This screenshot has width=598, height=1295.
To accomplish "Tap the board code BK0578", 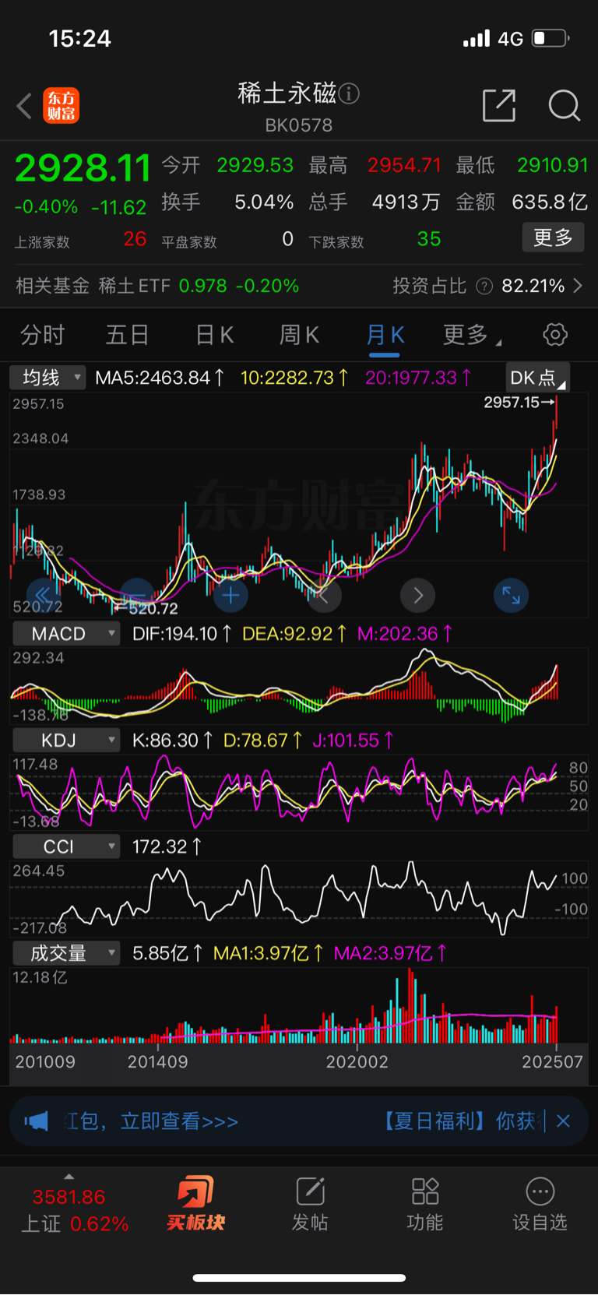I will coord(299,125).
